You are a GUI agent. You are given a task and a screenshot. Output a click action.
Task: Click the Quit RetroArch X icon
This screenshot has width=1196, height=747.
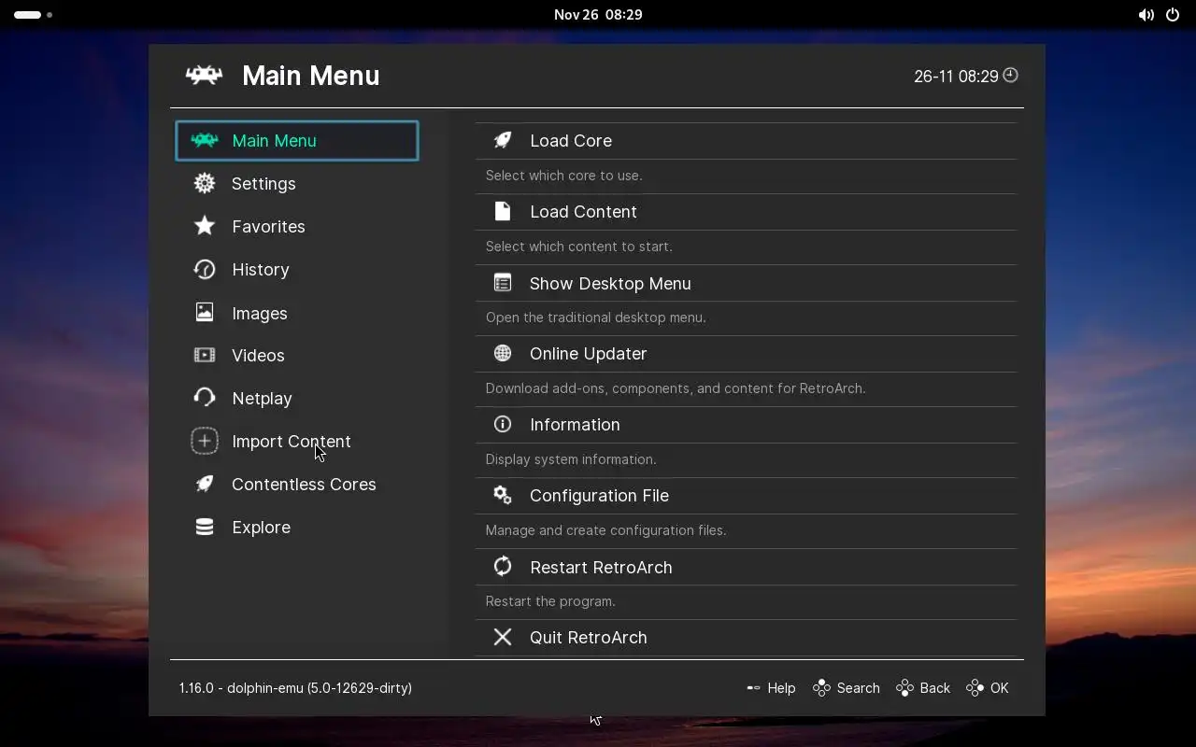click(x=503, y=637)
